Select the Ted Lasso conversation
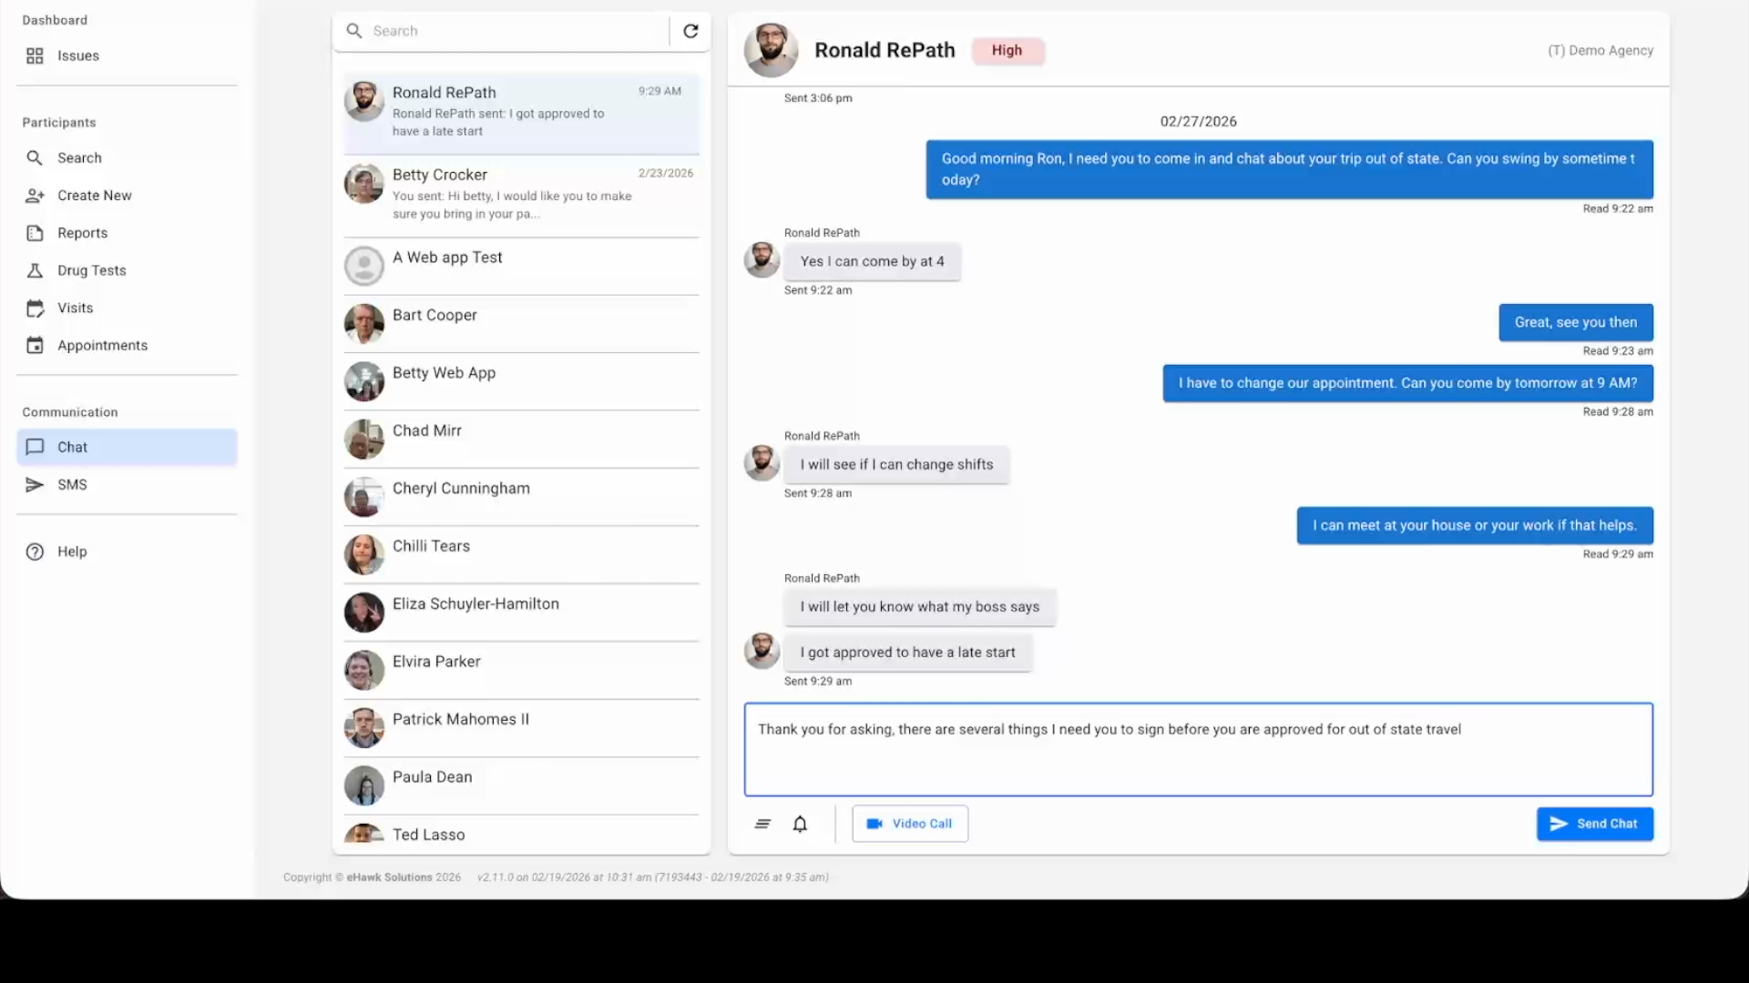The height and width of the screenshot is (983, 1749). click(x=520, y=834)
